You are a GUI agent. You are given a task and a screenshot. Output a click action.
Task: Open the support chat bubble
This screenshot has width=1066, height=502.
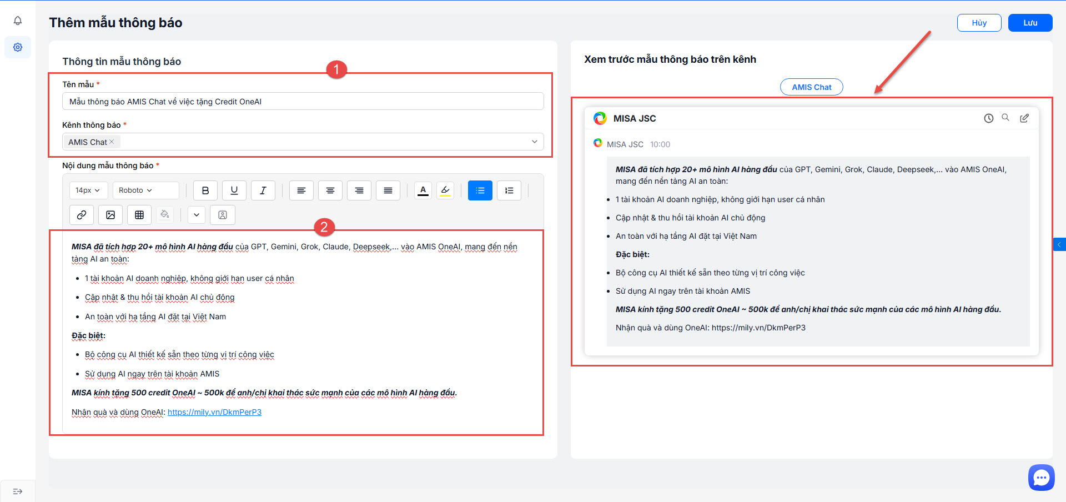[x=1041, y=478]
